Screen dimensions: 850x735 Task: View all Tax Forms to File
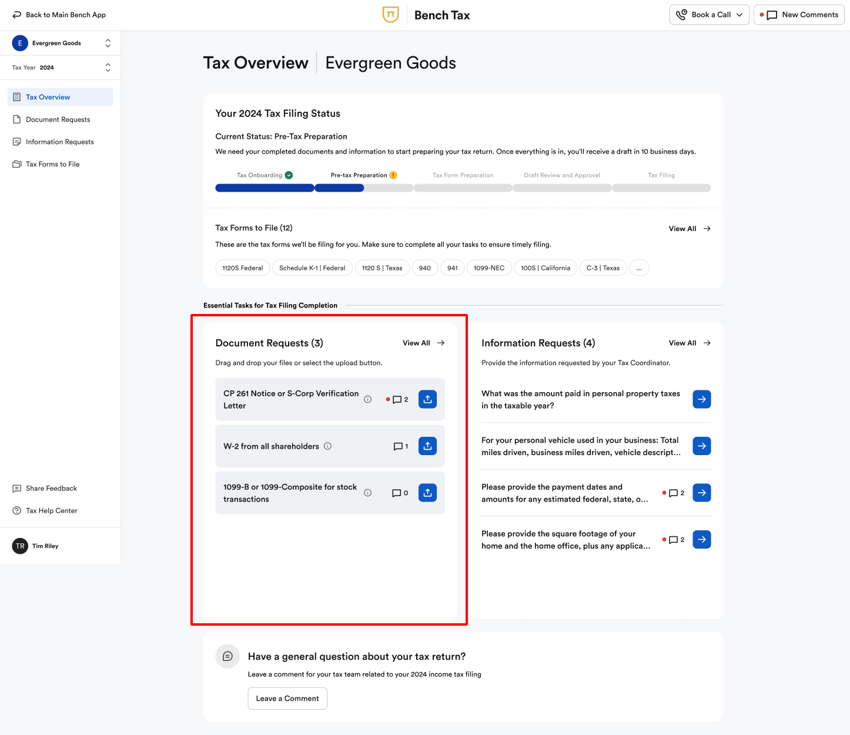(x=690, y=229)
